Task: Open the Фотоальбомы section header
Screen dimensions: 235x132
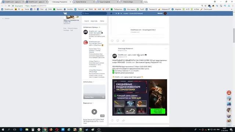Action: click(88, 82)
